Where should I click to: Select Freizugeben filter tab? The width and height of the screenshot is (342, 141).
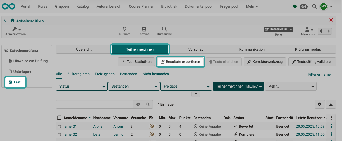(x=105, y=74)
